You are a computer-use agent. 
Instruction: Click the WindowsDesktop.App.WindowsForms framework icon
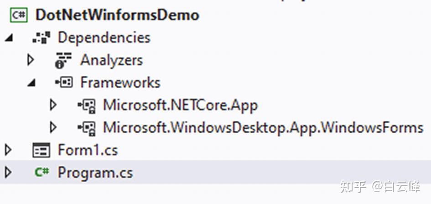(x=86, y=127)
